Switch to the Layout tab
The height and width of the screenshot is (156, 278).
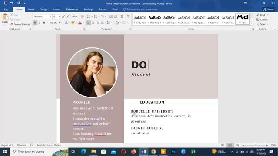click(57, 10)
